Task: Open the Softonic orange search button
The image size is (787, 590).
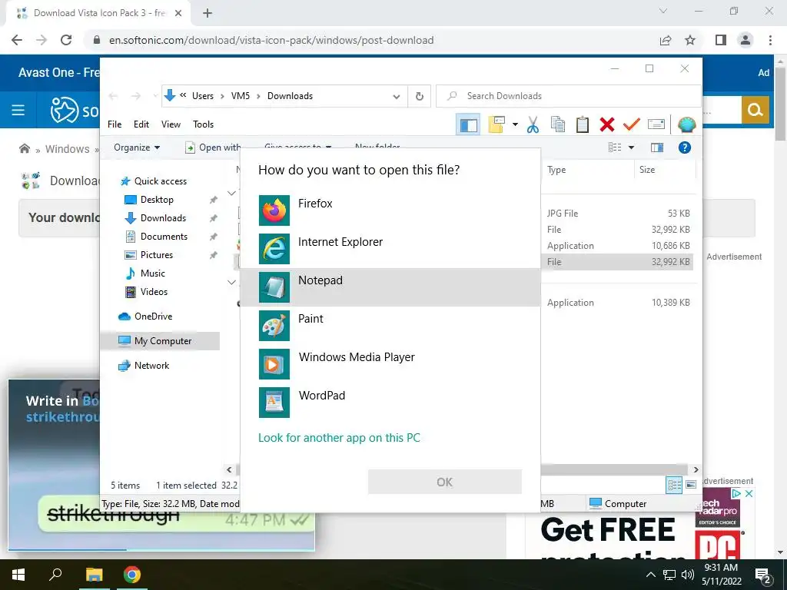Action: pos(755,110)
